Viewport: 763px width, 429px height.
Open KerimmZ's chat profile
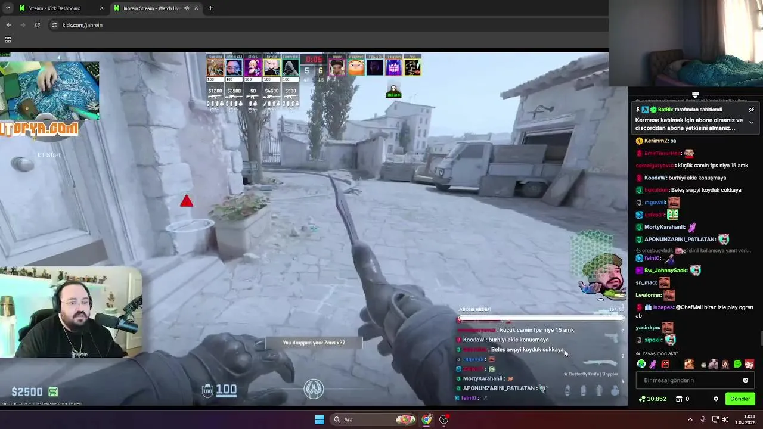(x=656, y=141)
